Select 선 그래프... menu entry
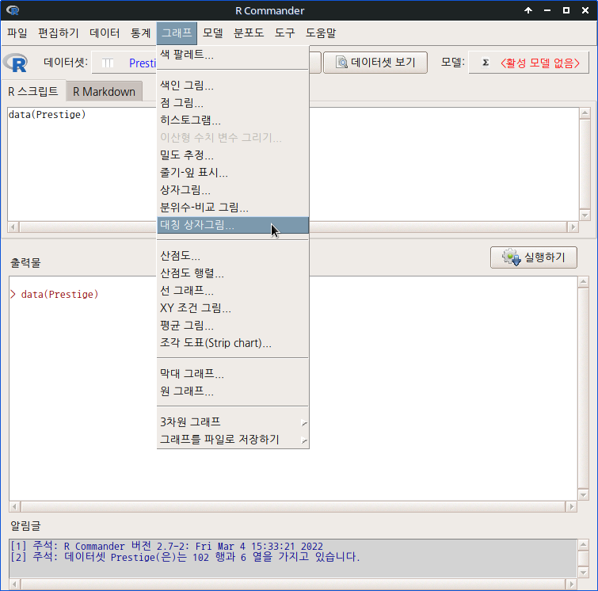Viewport: 598px width, 591px height. coord(233,291)
